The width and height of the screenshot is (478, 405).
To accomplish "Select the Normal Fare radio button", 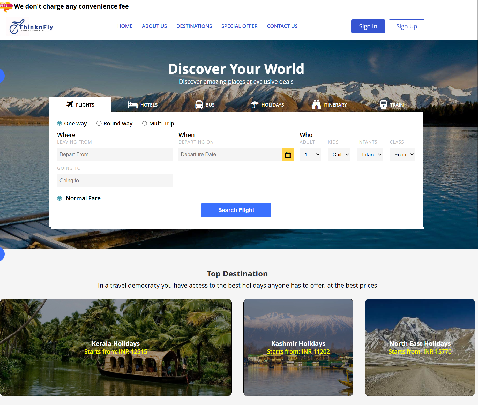I will [59, 198].
